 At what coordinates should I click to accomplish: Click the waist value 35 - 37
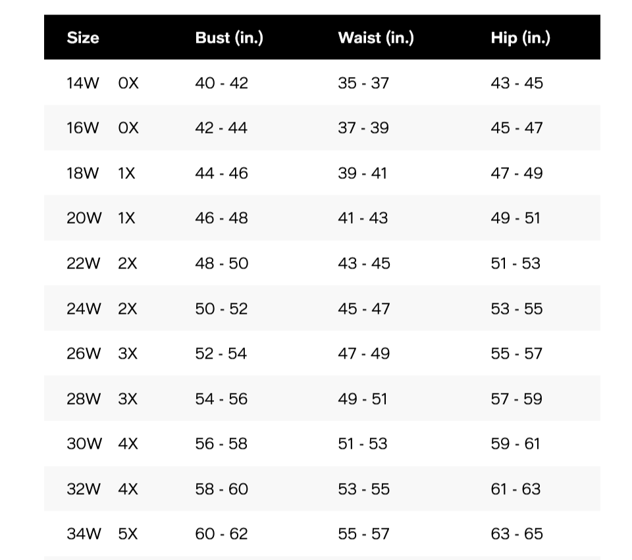363,83
